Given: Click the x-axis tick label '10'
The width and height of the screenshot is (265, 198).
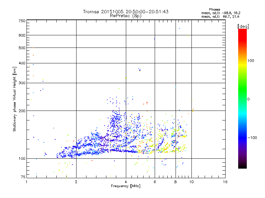Looking at the screenshot, I should [191, 182].
